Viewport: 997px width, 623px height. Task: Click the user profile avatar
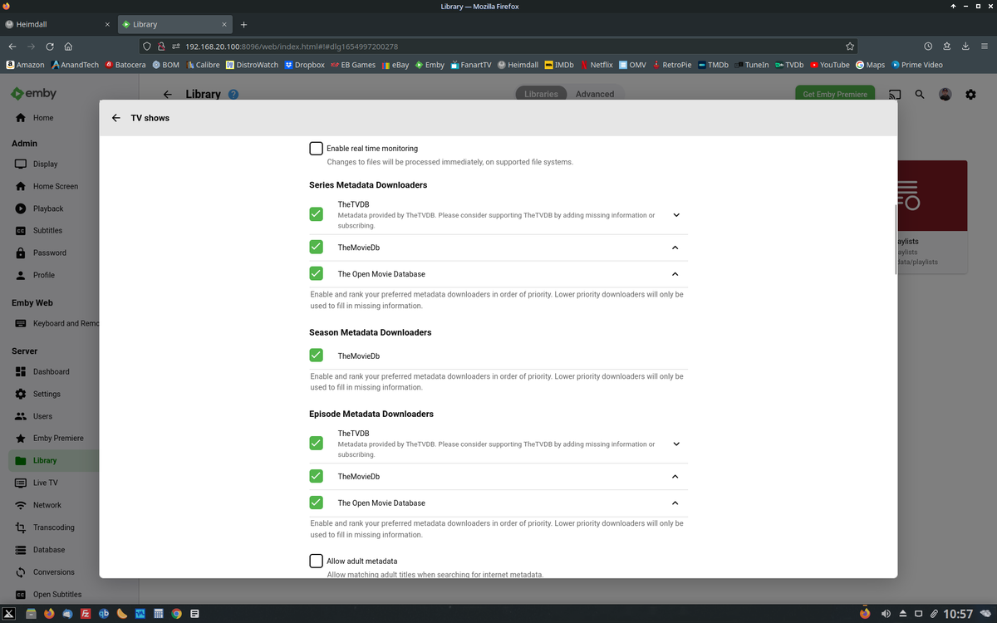945,94
